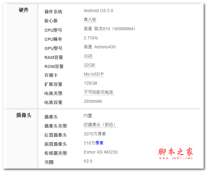This screenshot has width=207, height=172.
Task: Click the 脚本之家 watermark logo
Action: pyautogui.click(x=176, y=151)
